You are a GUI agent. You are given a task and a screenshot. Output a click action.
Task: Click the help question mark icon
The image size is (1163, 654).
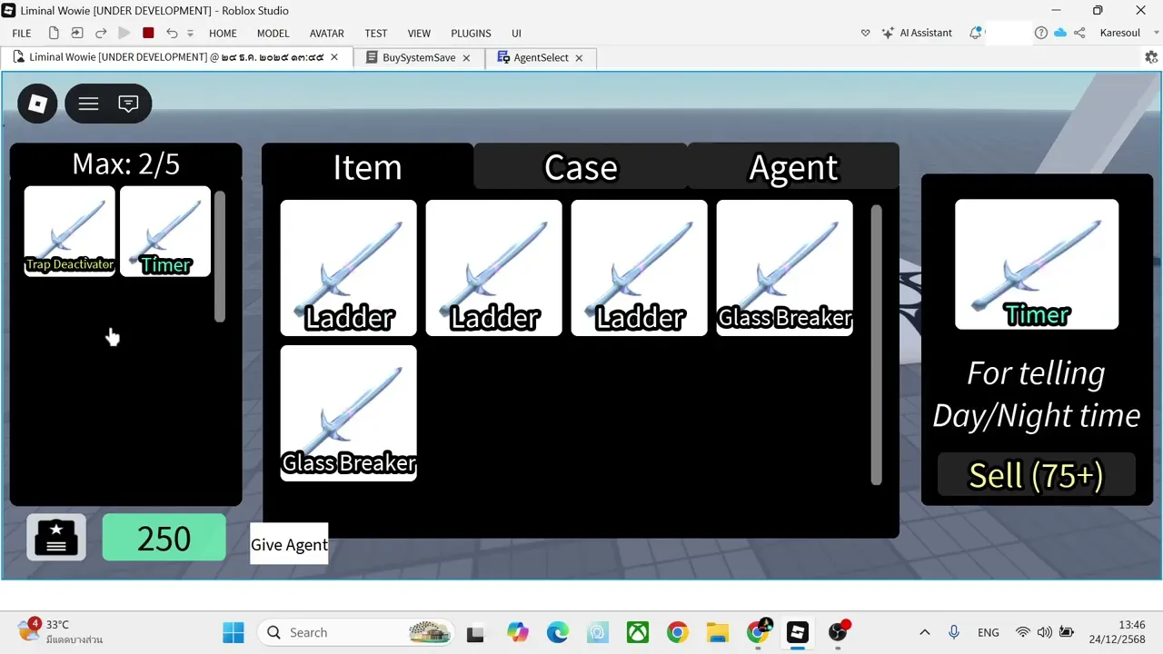click(x=1041, y=33)
